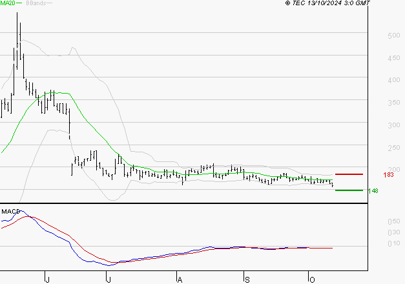Click the 050 MACD axis label

point(394,221)
